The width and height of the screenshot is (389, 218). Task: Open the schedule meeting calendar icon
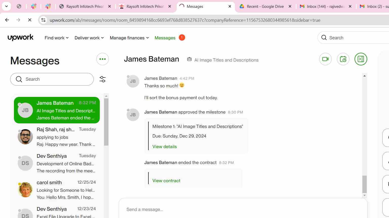click(x=343, y=59)
